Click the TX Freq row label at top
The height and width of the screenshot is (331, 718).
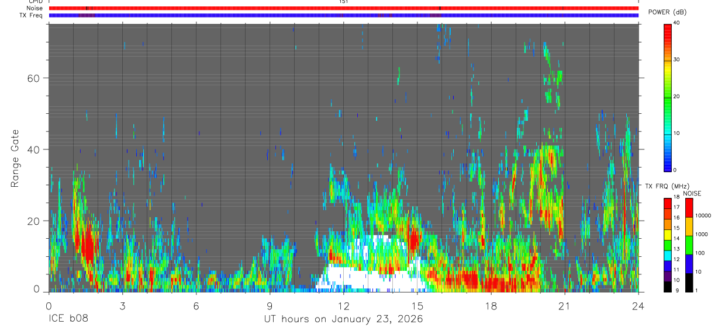click(32, 15)
